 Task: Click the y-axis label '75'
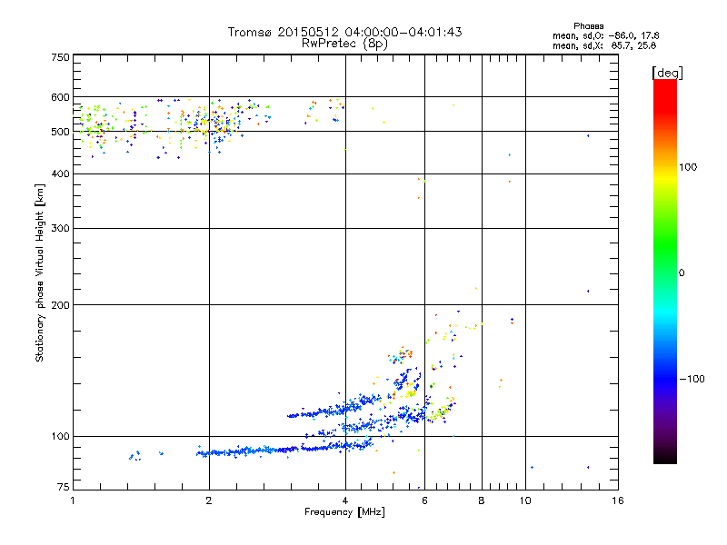pyautogui.click(x=64, y=487)
